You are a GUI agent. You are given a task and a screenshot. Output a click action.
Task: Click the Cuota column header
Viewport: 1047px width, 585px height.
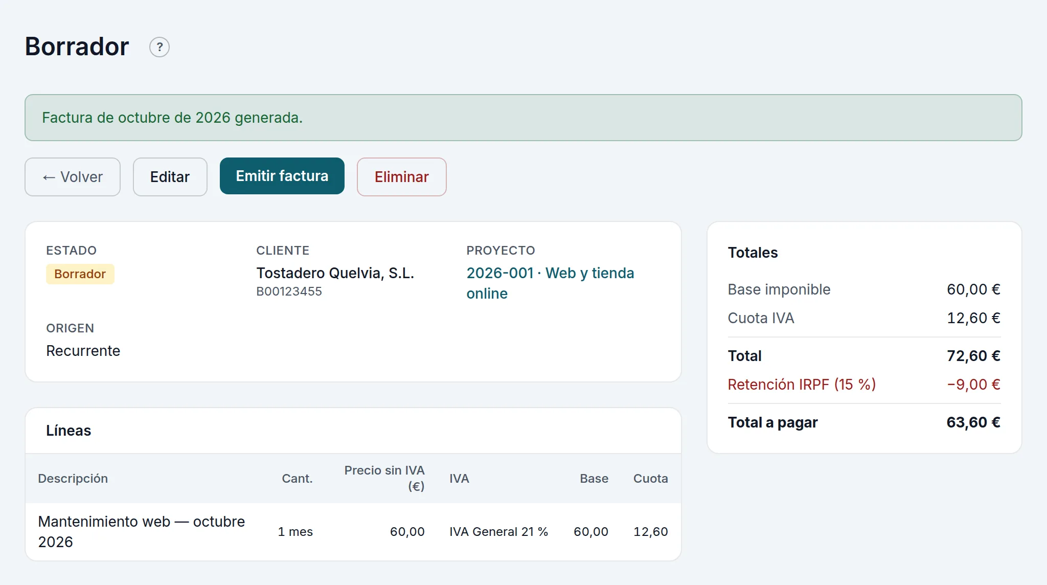650,479
